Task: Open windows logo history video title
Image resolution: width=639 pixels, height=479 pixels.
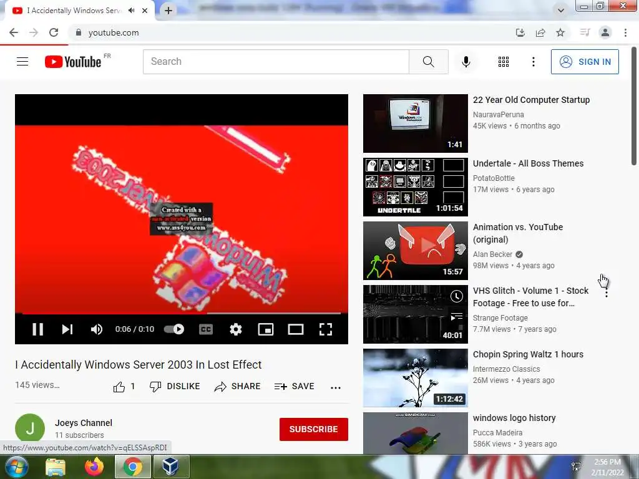Action: [x=514, y=418]
